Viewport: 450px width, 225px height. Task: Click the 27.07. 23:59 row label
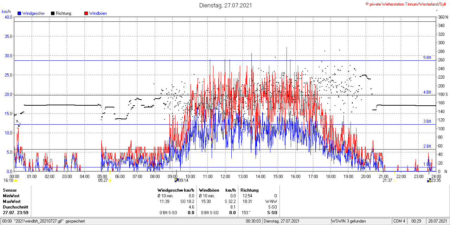click(16, 213)
